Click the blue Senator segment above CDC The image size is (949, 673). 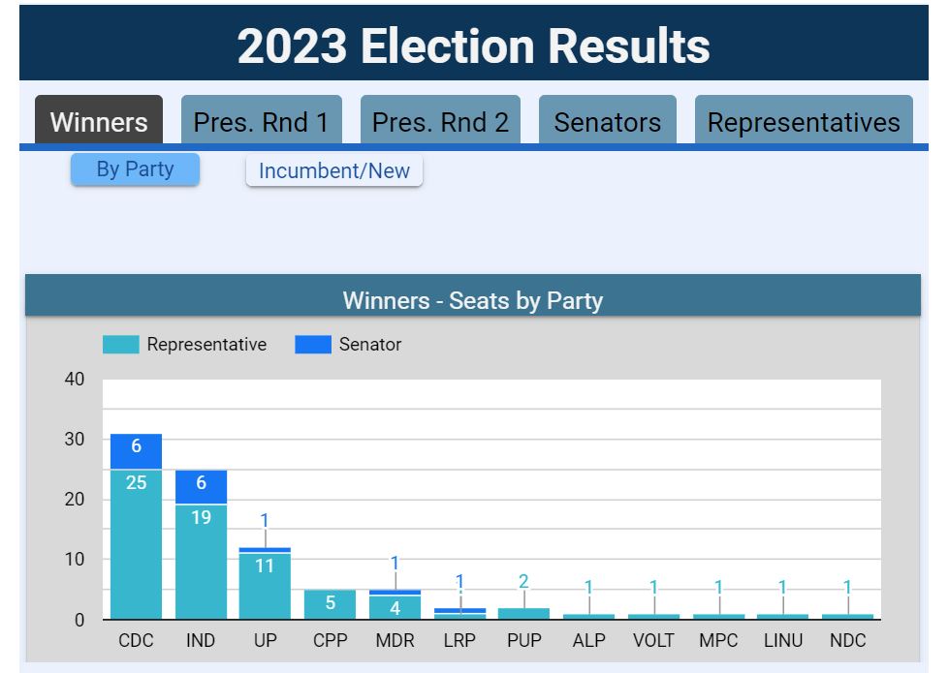(x=136, y=450)
